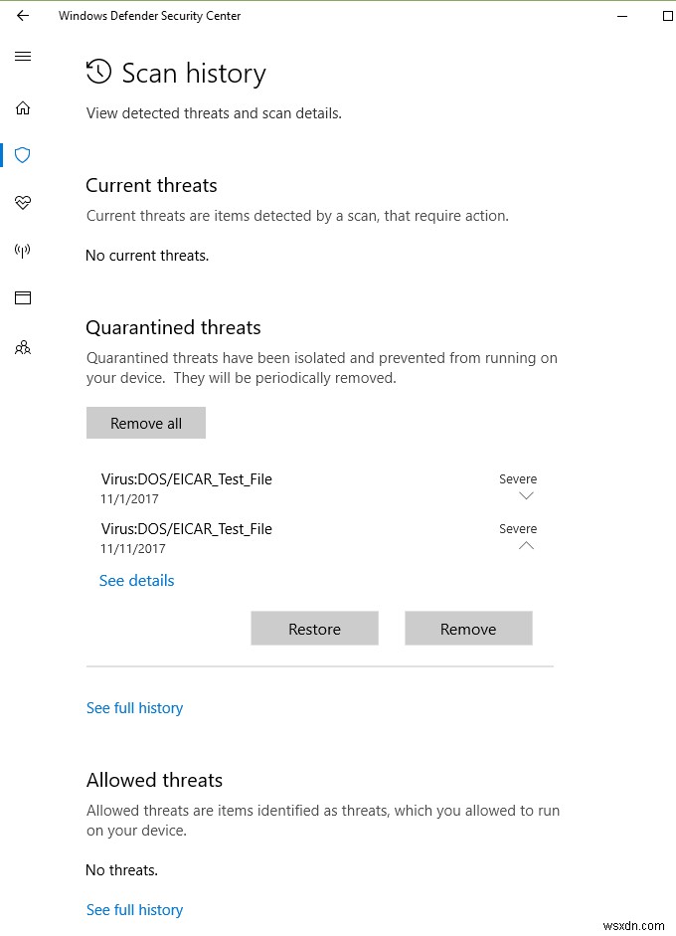Open Family options via people icon
Image resolution: width=676 pixels, height=936 pixels.
click(x=22, y=347)
